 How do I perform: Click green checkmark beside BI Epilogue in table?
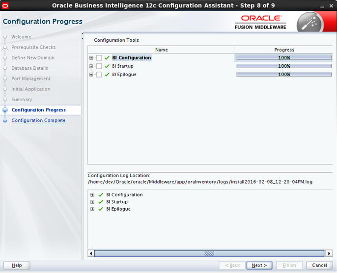coord(107,75)
